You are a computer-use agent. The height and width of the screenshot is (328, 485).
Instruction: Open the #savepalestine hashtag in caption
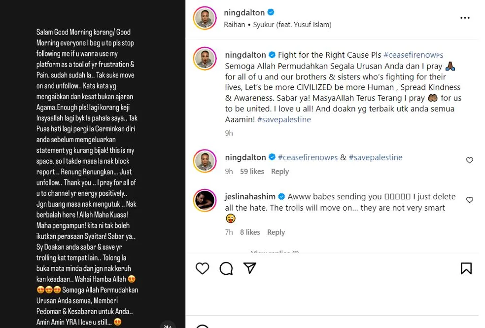[284, 119]
